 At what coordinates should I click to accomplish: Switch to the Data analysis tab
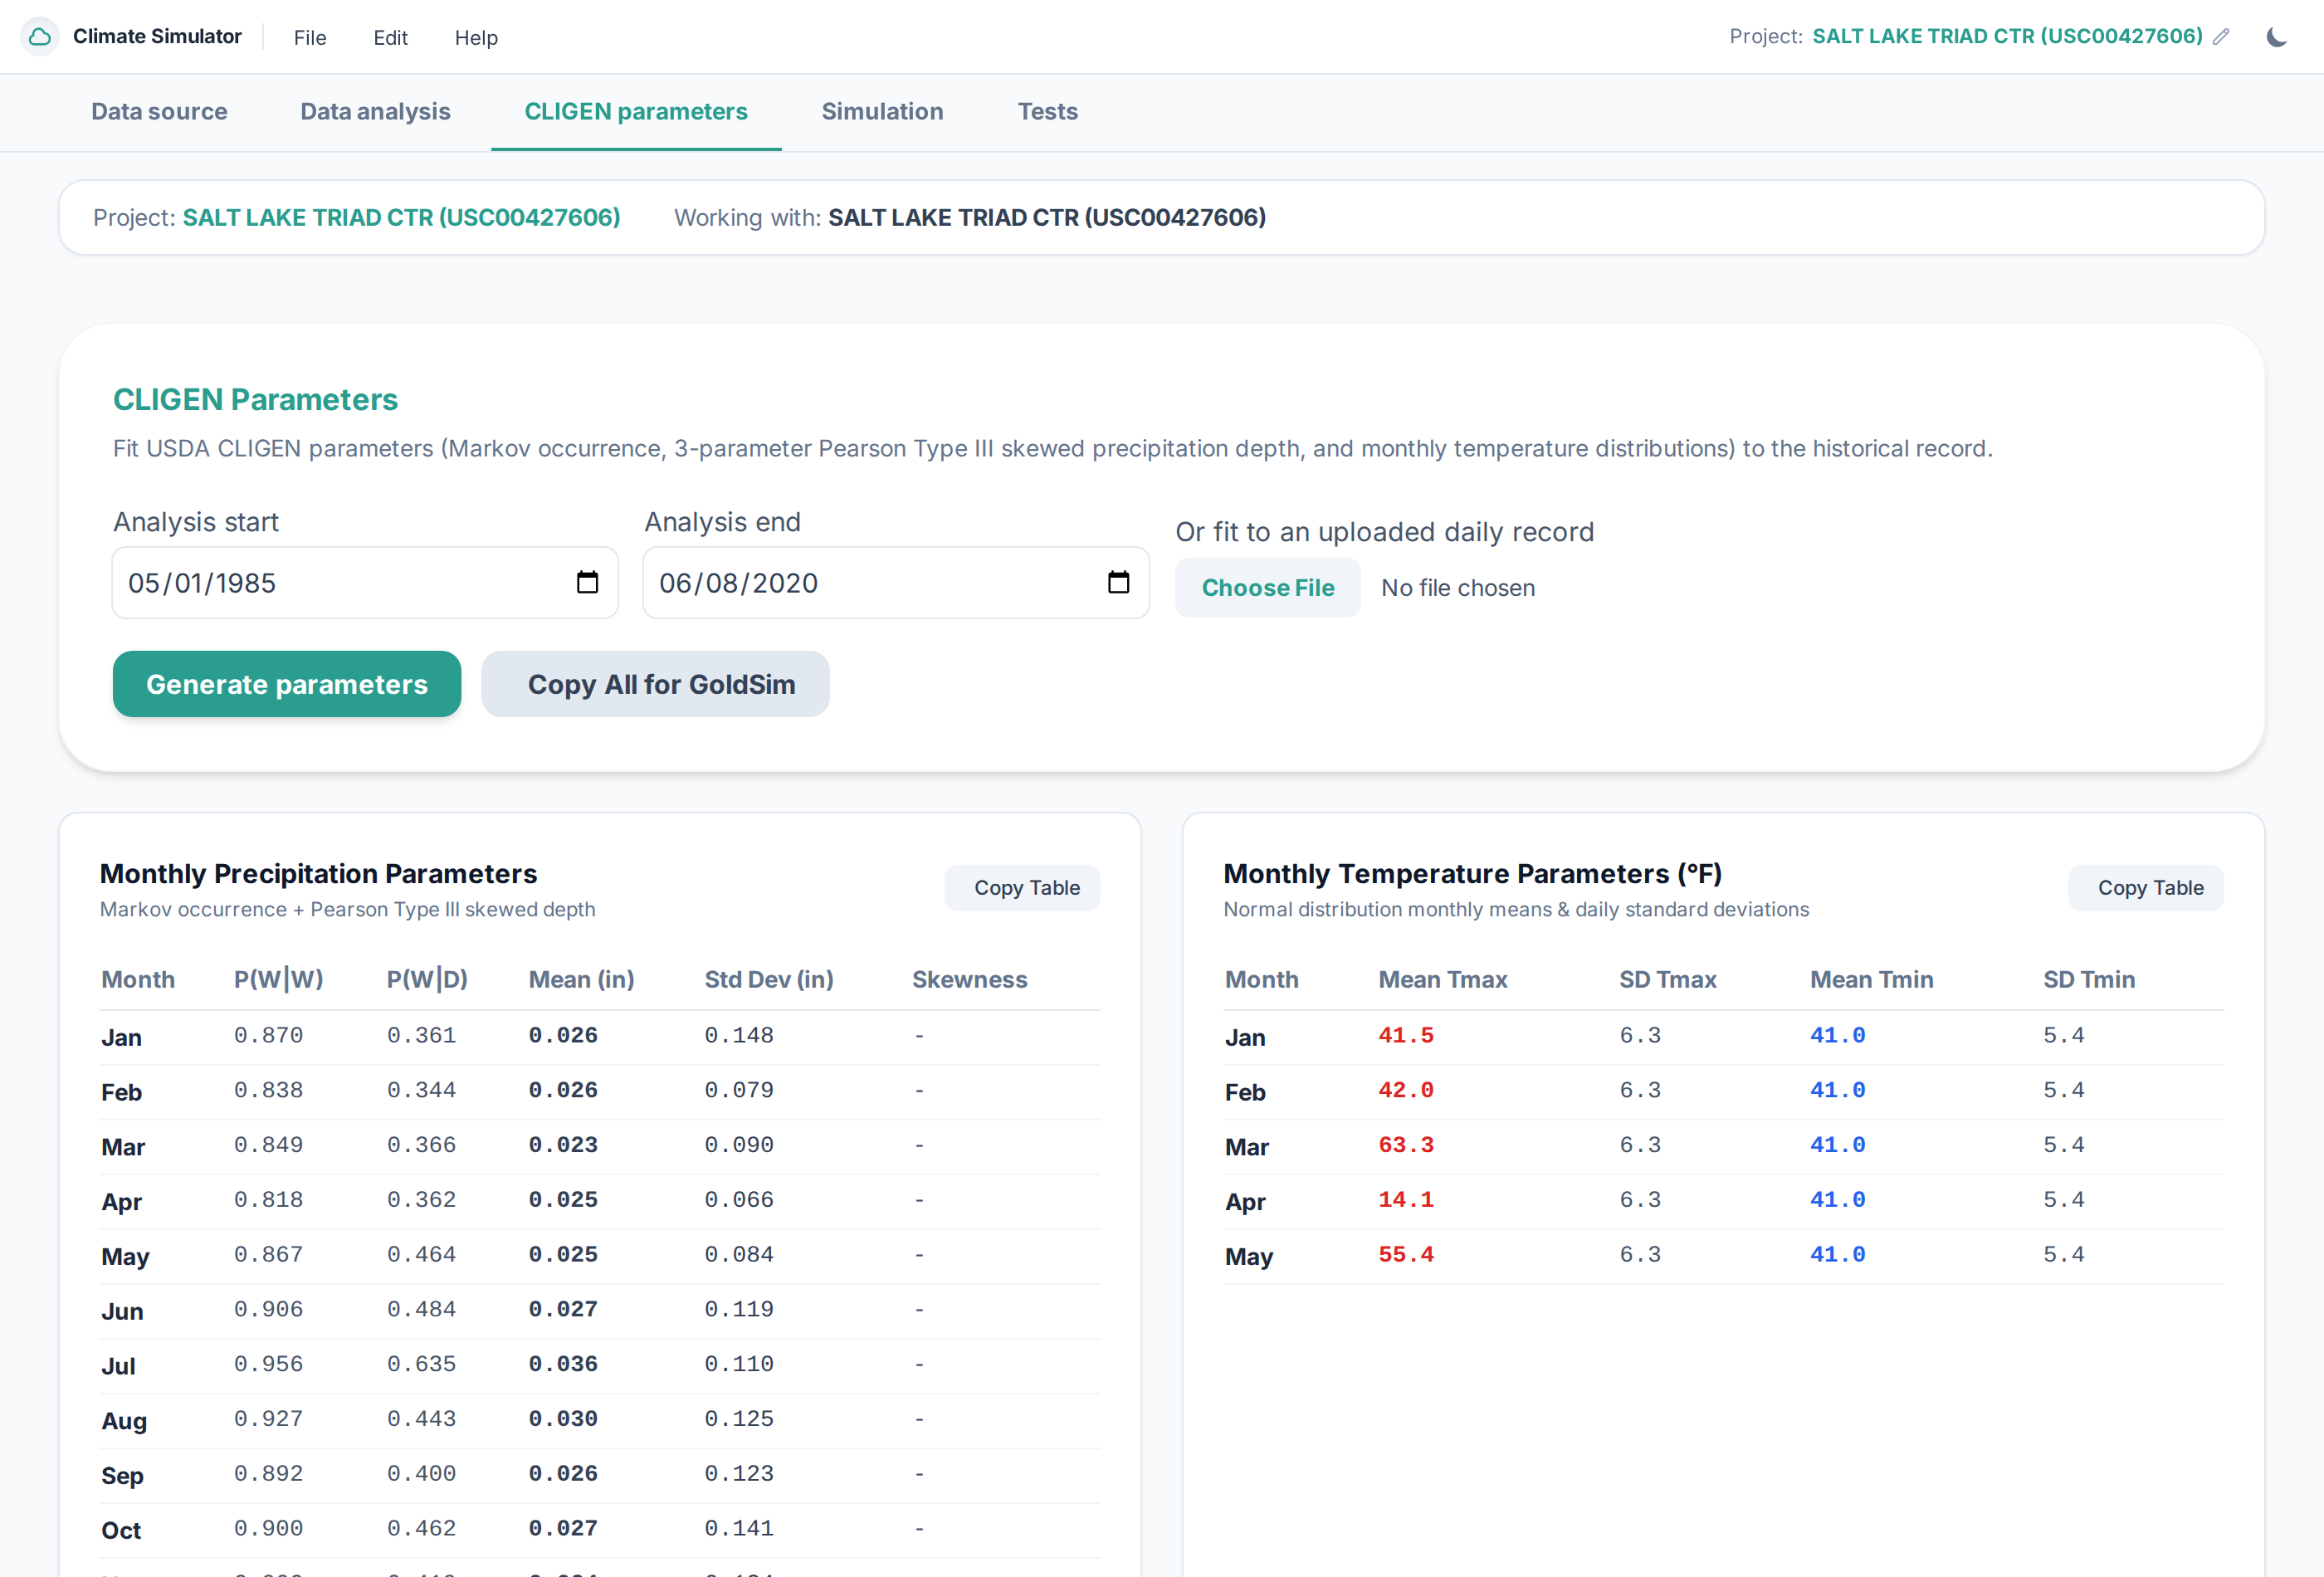coord(376,111)
